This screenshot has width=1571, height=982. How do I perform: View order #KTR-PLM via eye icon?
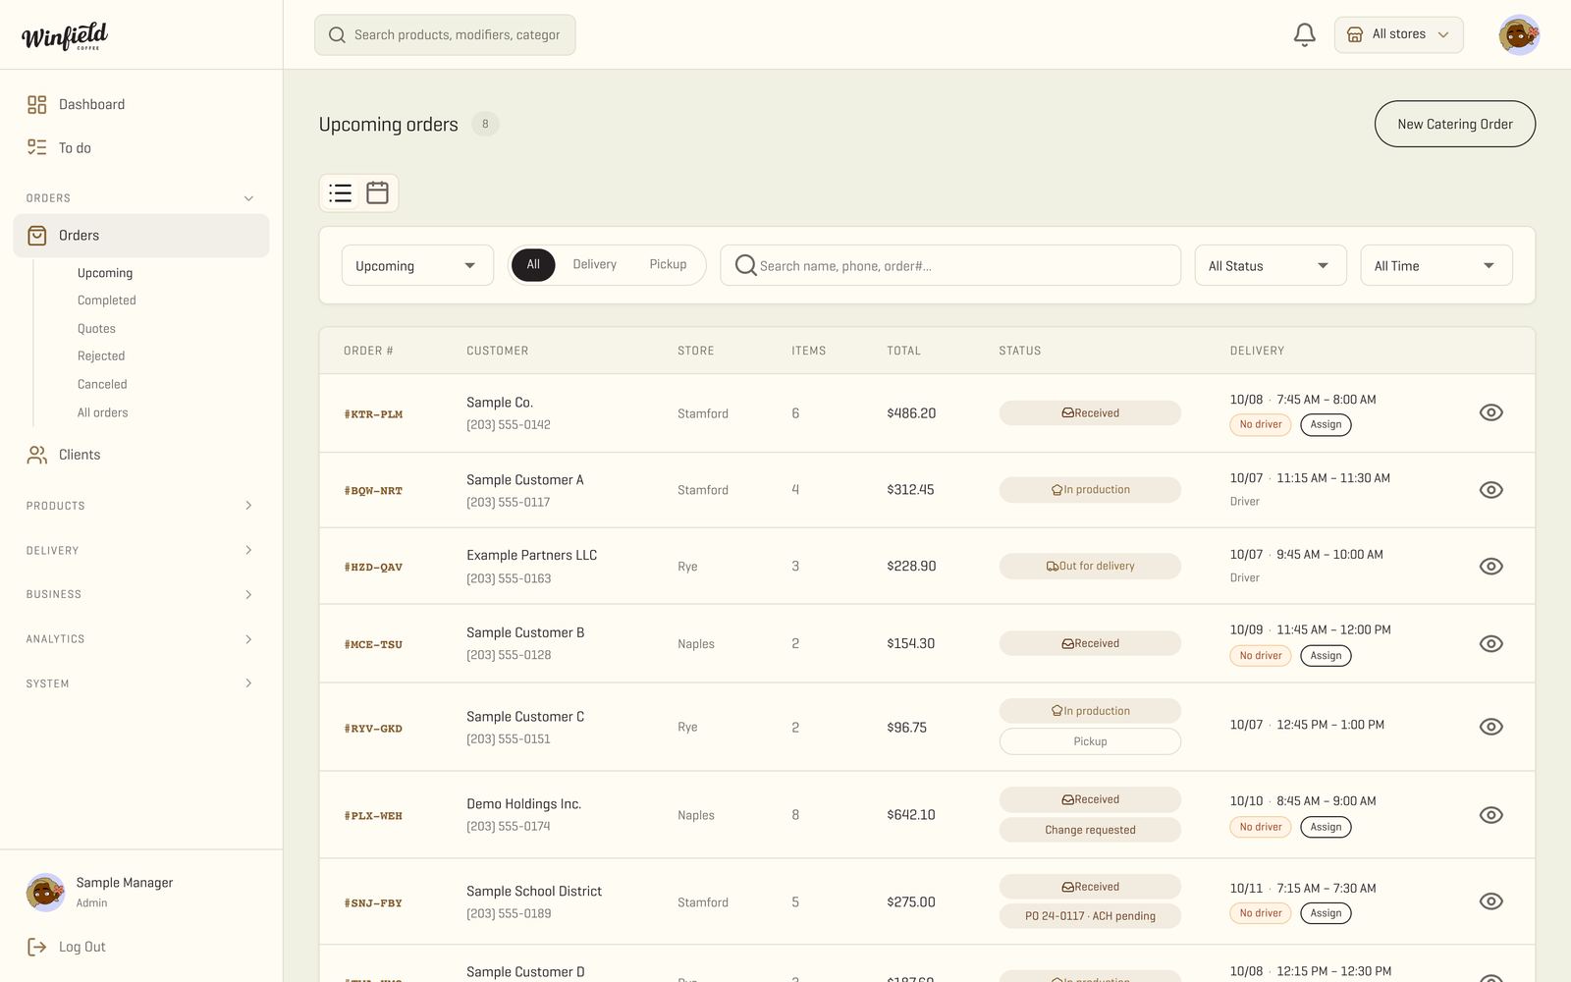[x=1490, y=412]
